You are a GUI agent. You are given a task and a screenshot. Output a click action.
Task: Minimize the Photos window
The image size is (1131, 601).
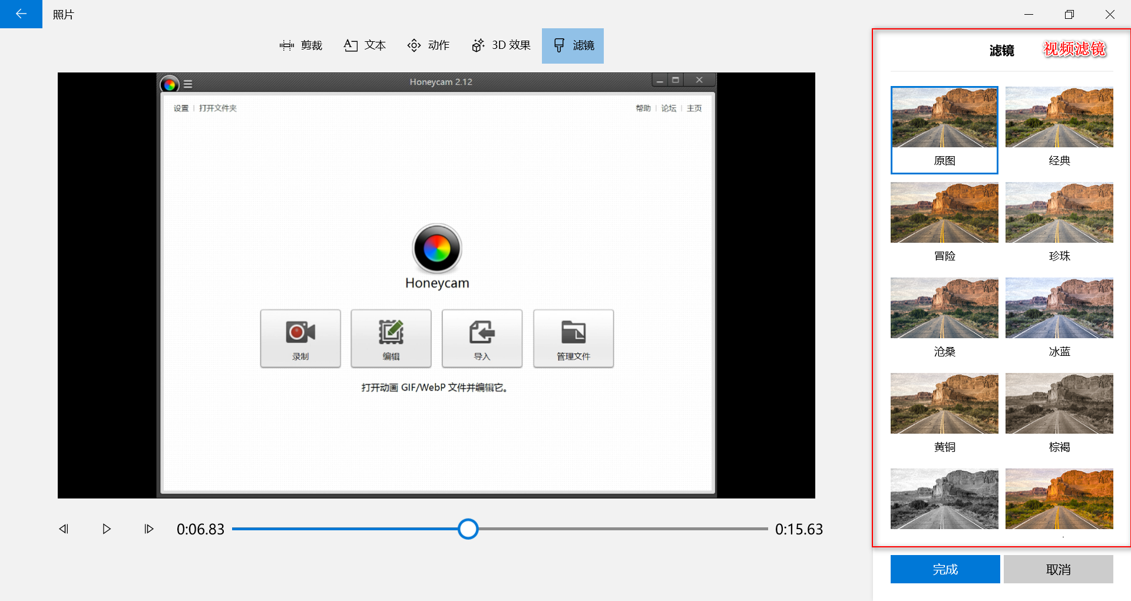(x=1029, y=14)
